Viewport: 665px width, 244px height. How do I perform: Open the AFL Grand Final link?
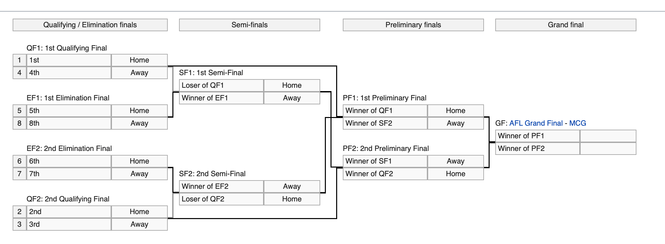[536, 123]
